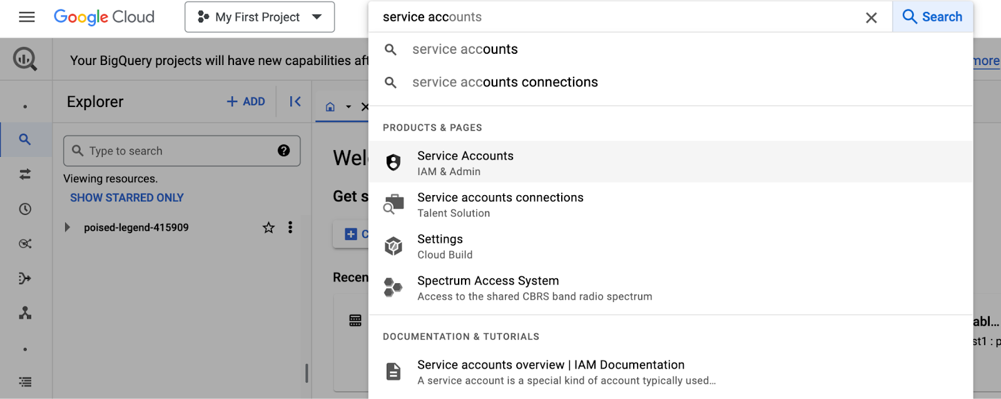Screen dimensions: 1001x399
Task: Open the main navigation hamburger menu
Action: (x=26, y=17)
